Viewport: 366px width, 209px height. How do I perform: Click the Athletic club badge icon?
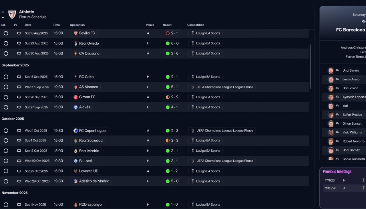click(x=12, y=15)
